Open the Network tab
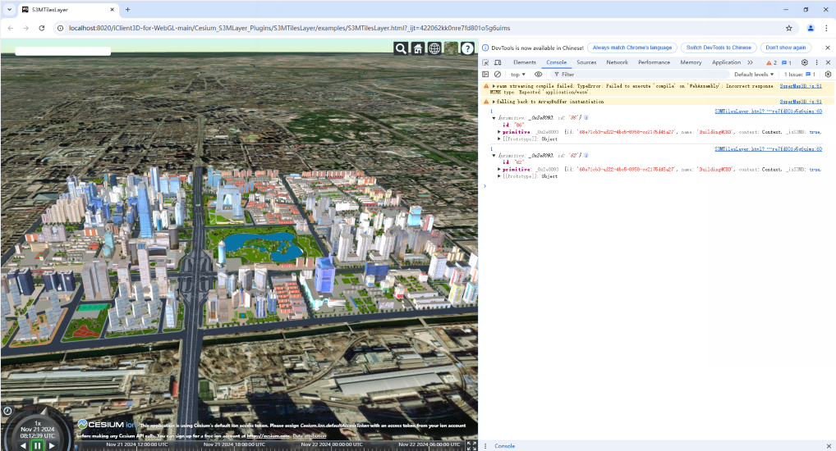Screen dimensions: 836x451 pos(617,62)
